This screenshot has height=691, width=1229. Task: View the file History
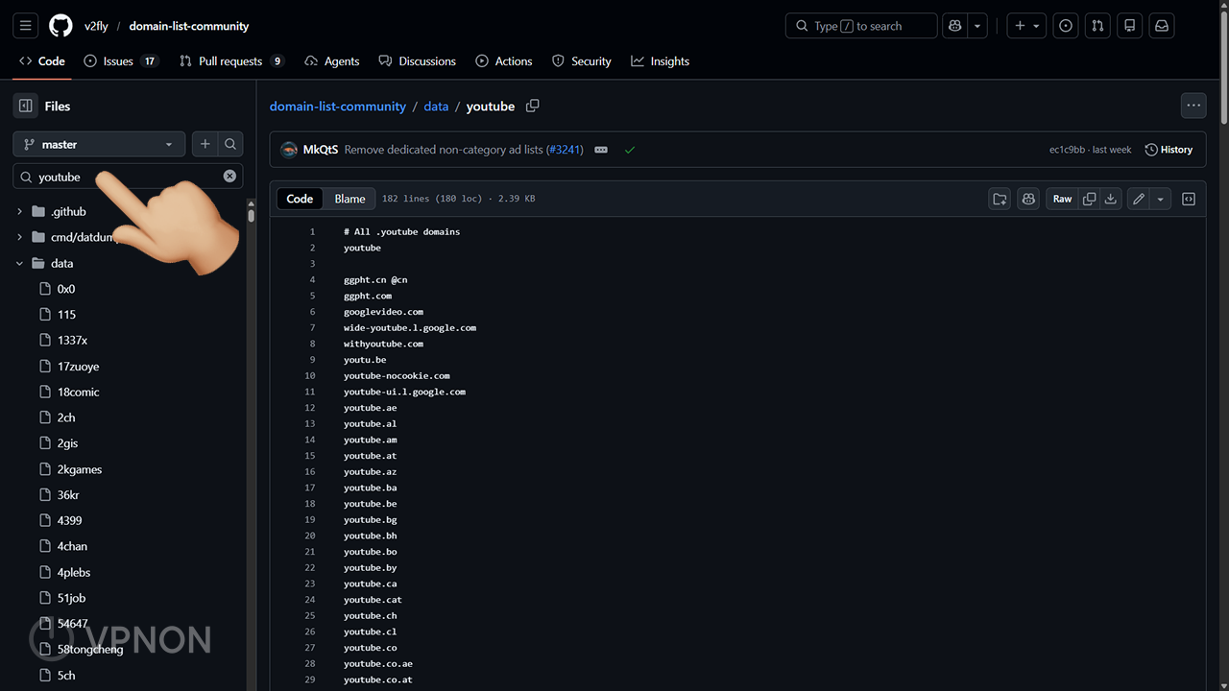1169,150
